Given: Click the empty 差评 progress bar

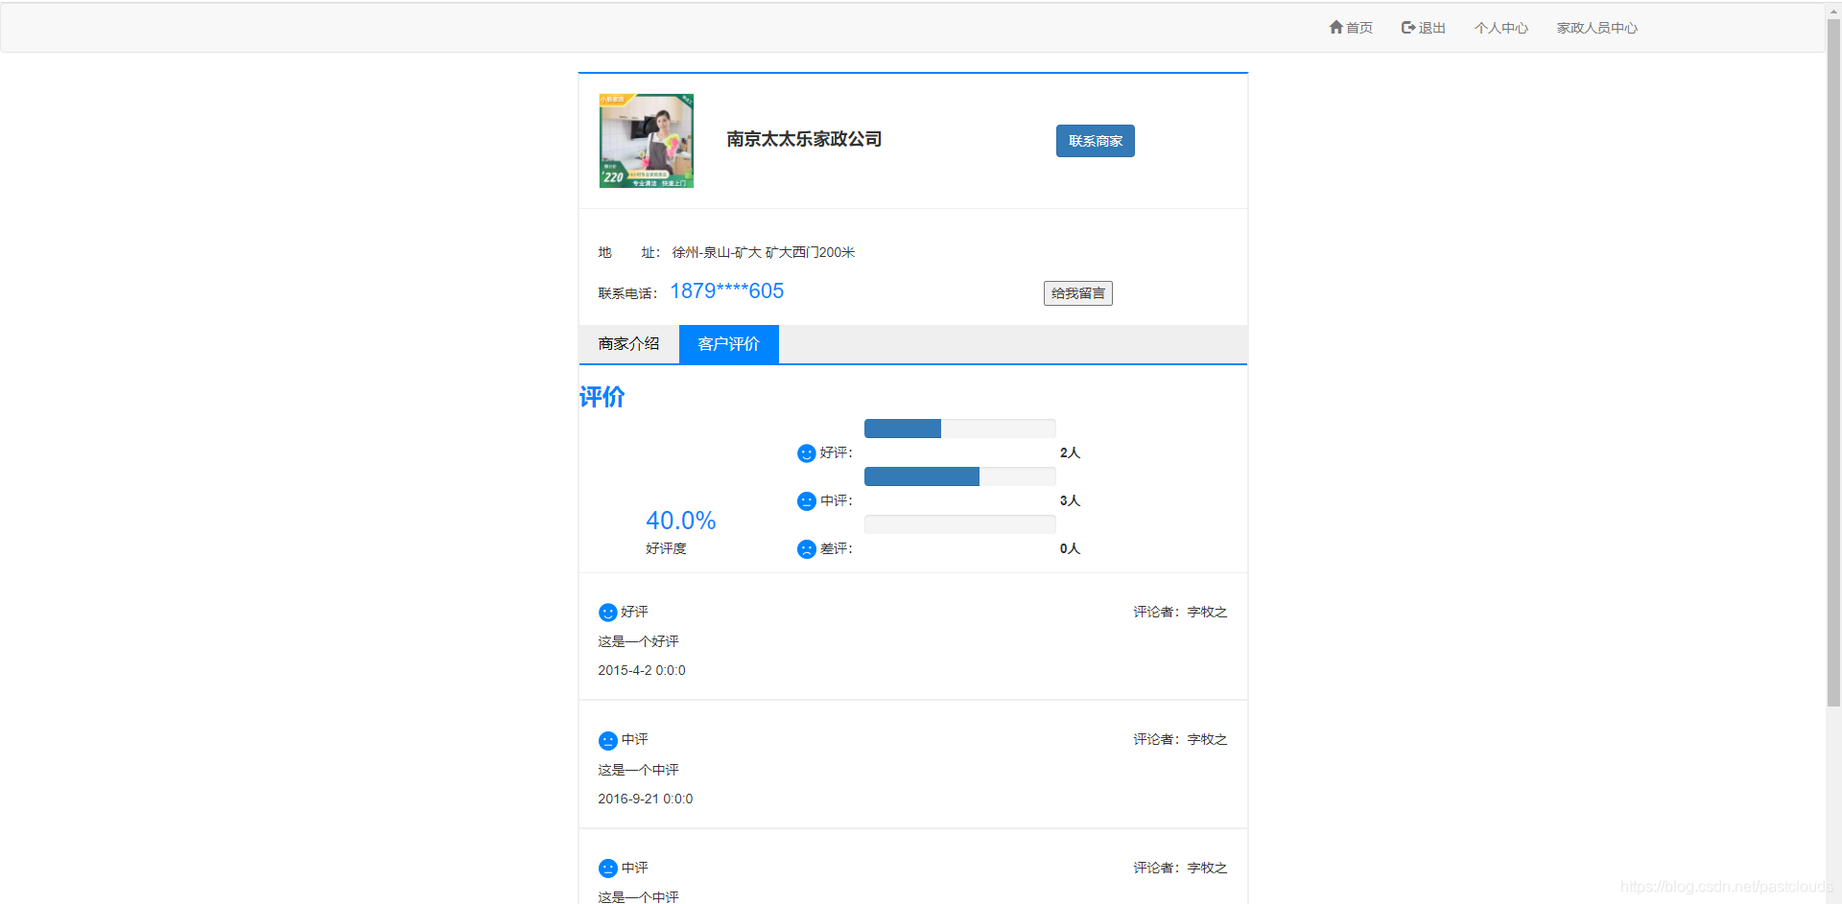Looking at the screenshot, I should click(x=959, y=524).
